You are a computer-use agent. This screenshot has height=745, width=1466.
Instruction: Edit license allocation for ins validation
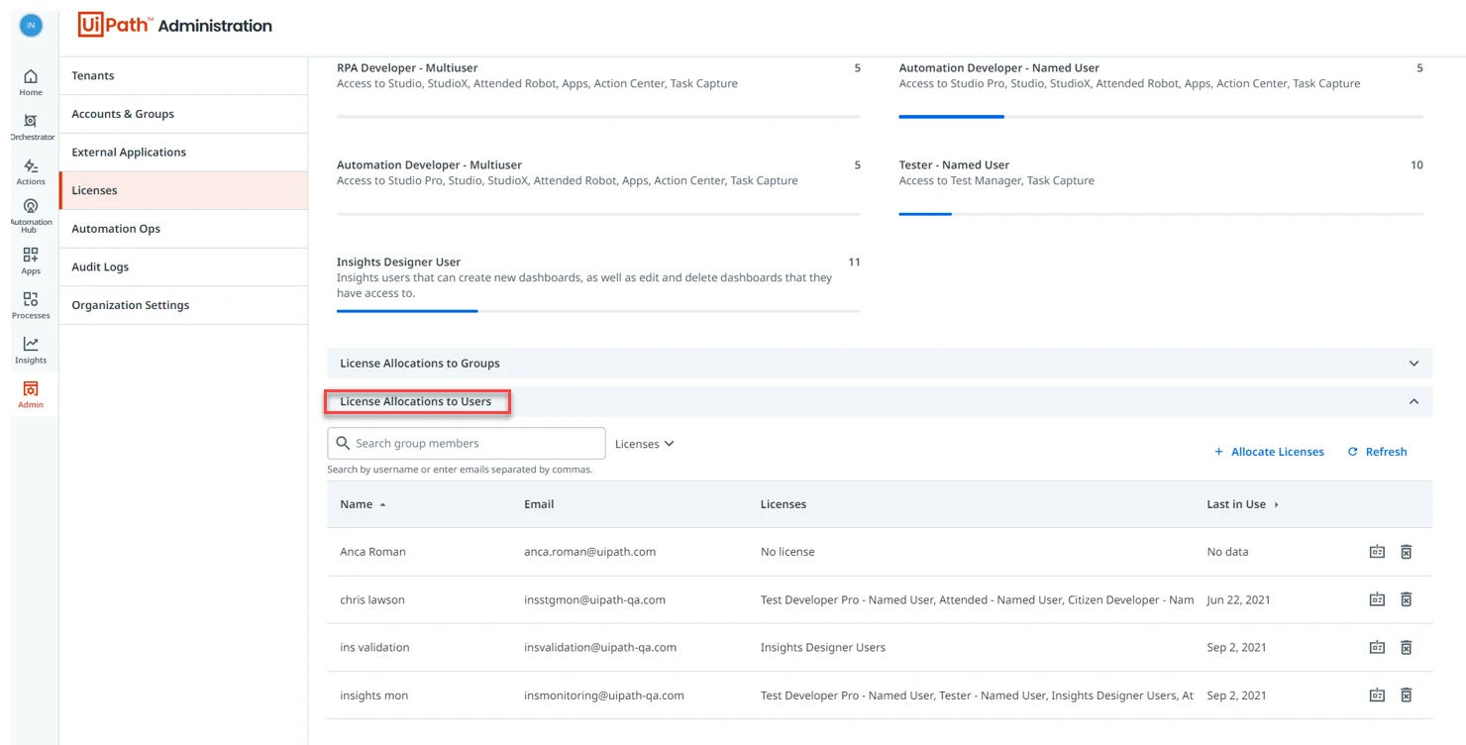[x=1377, y=647]
